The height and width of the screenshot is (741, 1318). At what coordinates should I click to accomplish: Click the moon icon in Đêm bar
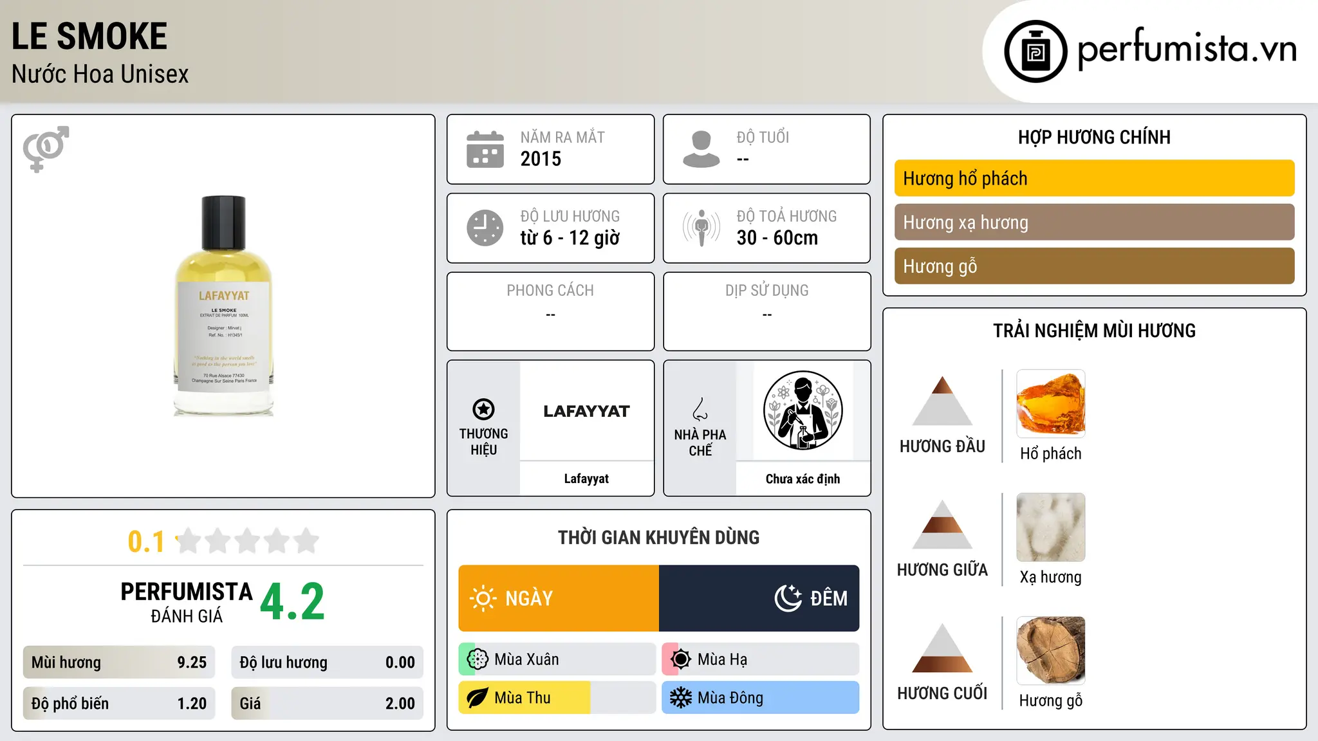point(788,598)
